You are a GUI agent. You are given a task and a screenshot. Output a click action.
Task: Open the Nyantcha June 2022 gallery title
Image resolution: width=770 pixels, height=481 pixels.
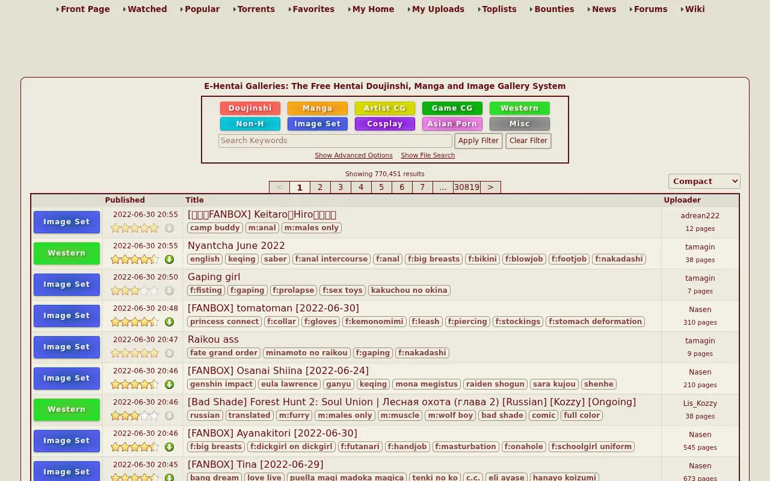click(x=236, y=245)
